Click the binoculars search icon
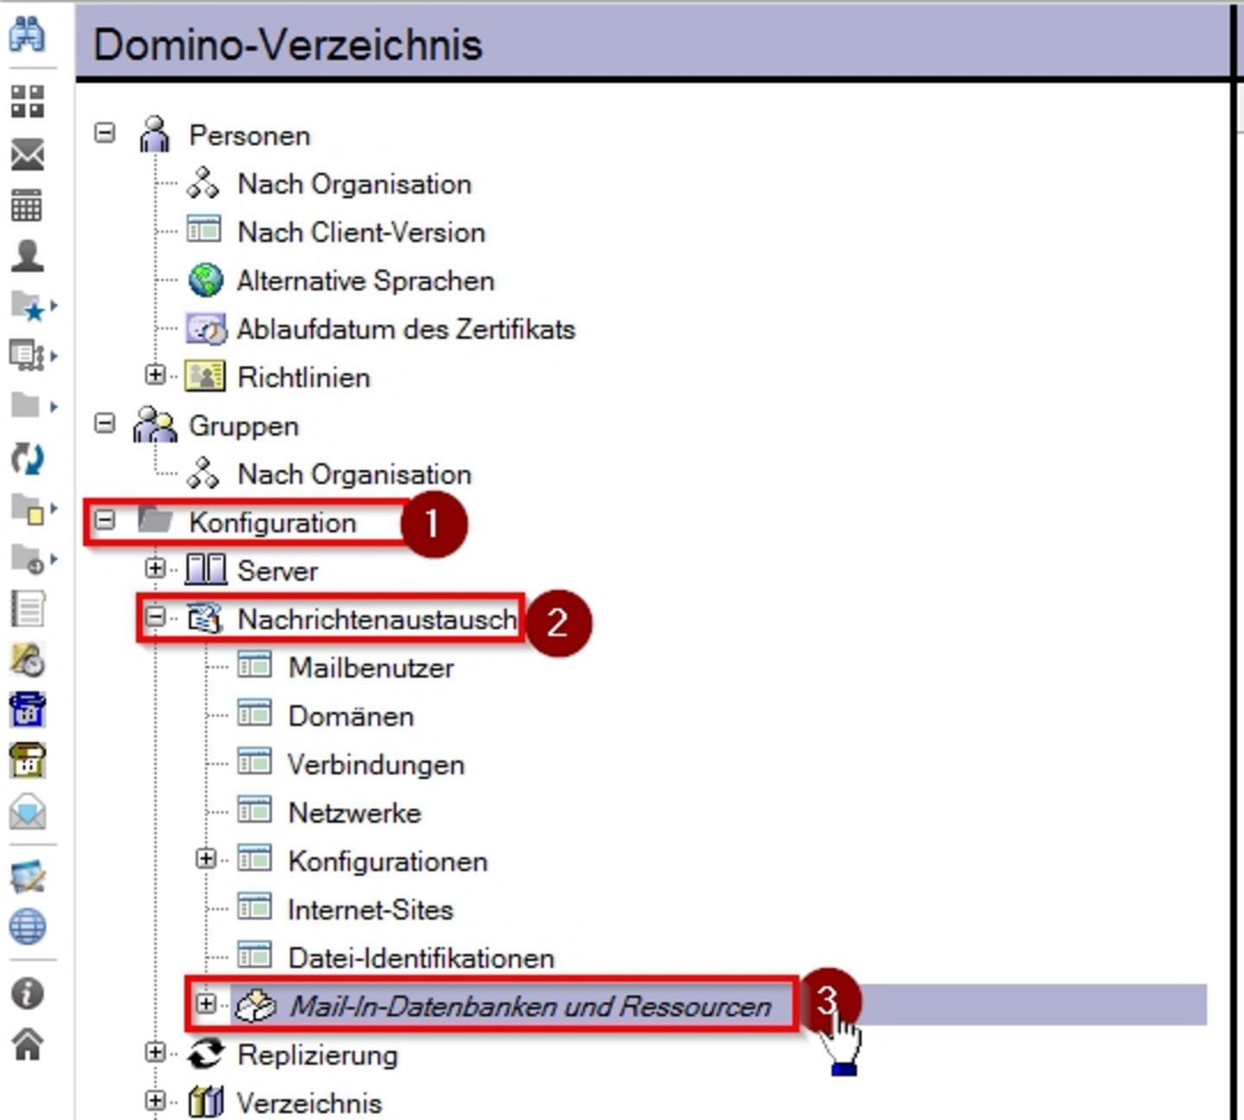 [x=28, y=35]
